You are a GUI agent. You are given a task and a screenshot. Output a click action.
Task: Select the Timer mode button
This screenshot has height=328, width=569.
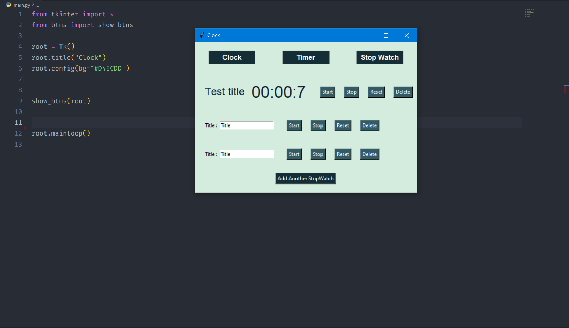(306, 57)
